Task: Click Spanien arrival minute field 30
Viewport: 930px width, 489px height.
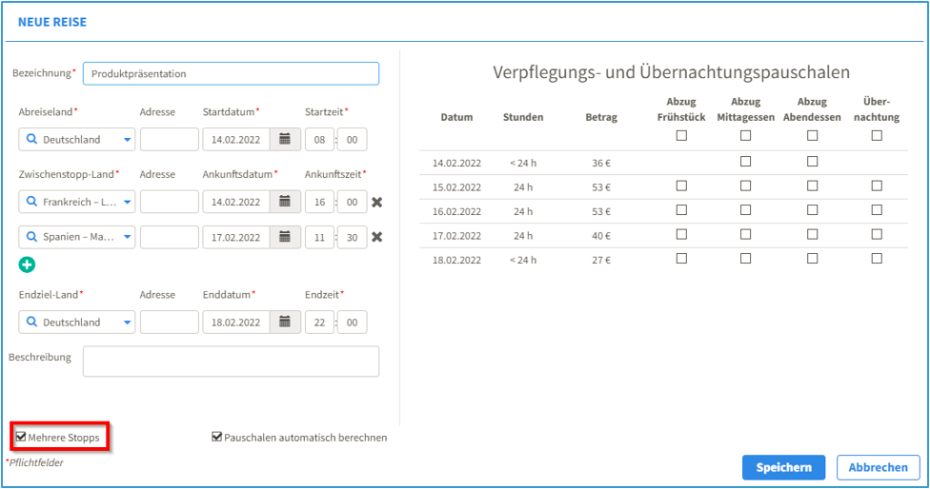Action: [353, 238]
